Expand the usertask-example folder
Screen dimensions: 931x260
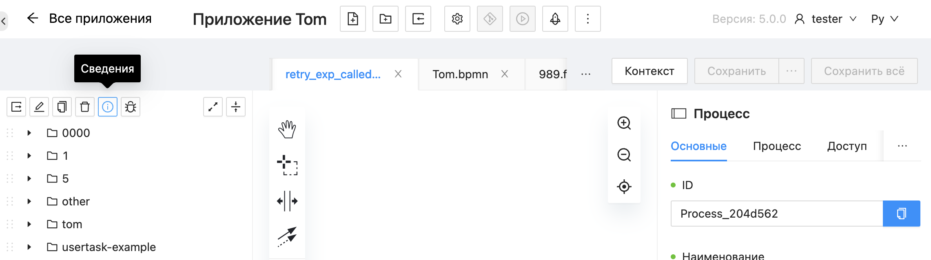pos(29,247)
